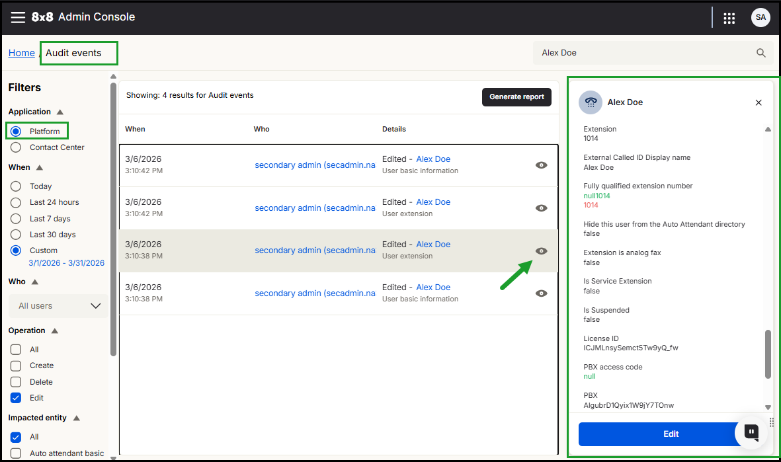
Task: Choose the Last 30 days filter
Action: (x=16, y=235)
